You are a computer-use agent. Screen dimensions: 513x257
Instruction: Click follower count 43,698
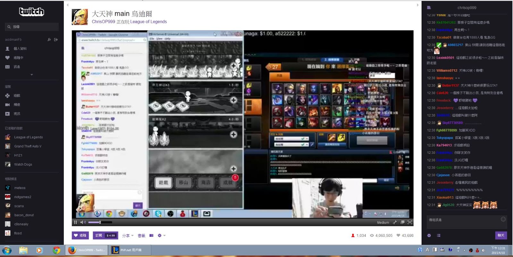[405, 236]
